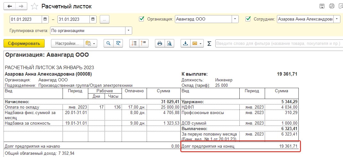Save report to file download icon
Screen dimensions: 343x157
(x=185, y=43)
